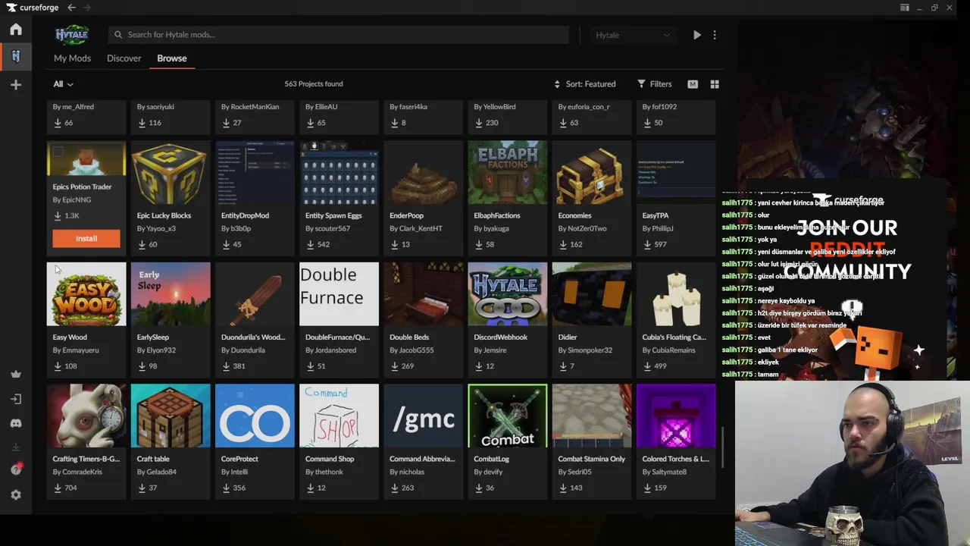Open the Craft table thumbnail
This screenshot has width=970, height=546.
pos(171,416)
